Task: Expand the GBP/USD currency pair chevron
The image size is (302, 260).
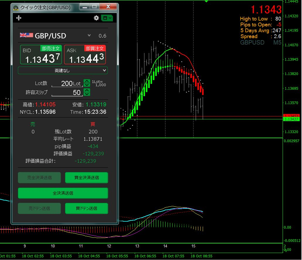Action: tap(89, 35)
